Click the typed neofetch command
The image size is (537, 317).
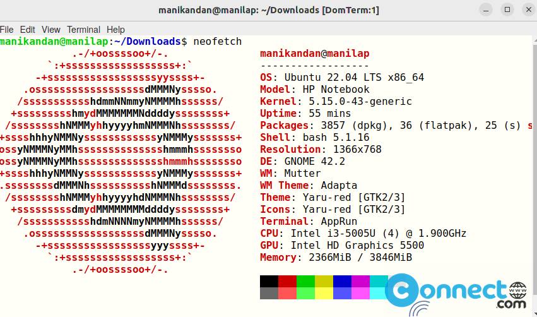pos(218,42)
